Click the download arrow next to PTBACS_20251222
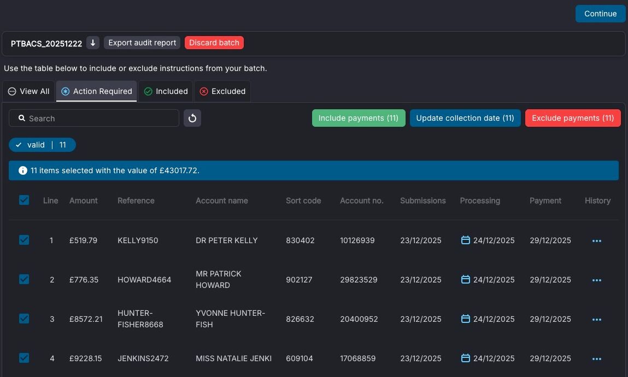 [x=93, y=43]
